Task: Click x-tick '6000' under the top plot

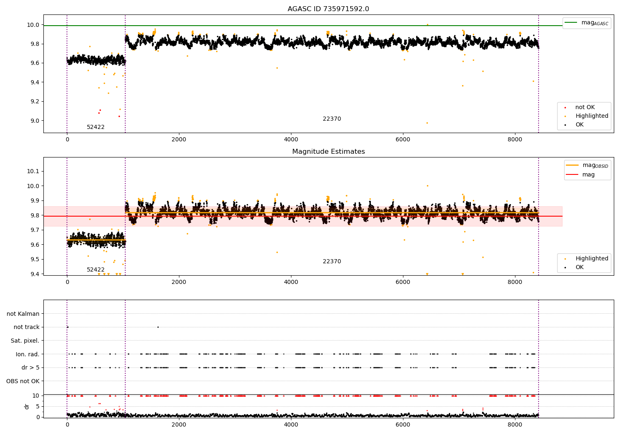Action: tap(403, 139)
